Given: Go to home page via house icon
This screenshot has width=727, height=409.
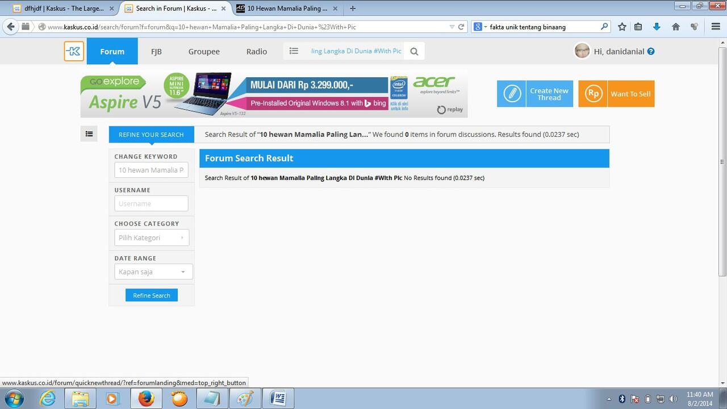Looking at the screenshot, I should tap(676, 27).
